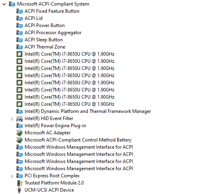Select the Microsoft ACPI-Compliant System label
This screenshot has height=194, width=216.
pos(53,4)
